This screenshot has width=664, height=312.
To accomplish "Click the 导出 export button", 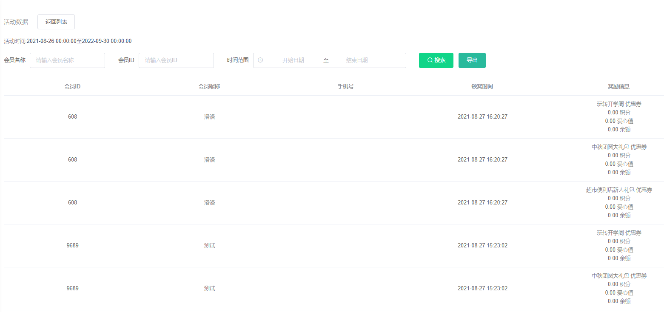I will (x=472, y=60).
